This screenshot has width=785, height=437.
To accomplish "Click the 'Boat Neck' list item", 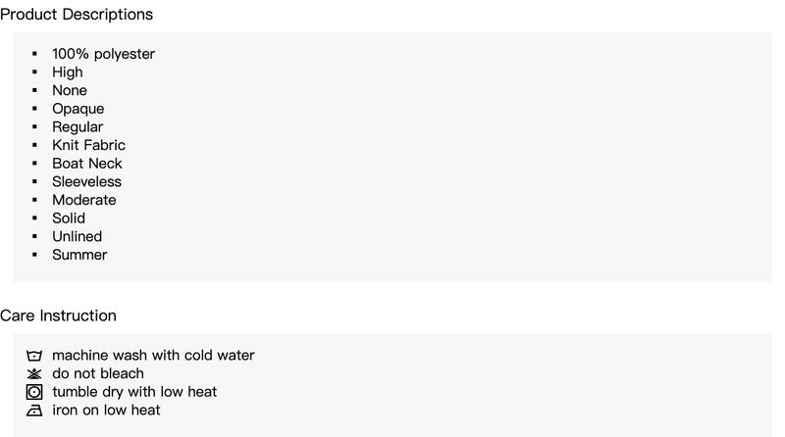I will coord(87,164).
